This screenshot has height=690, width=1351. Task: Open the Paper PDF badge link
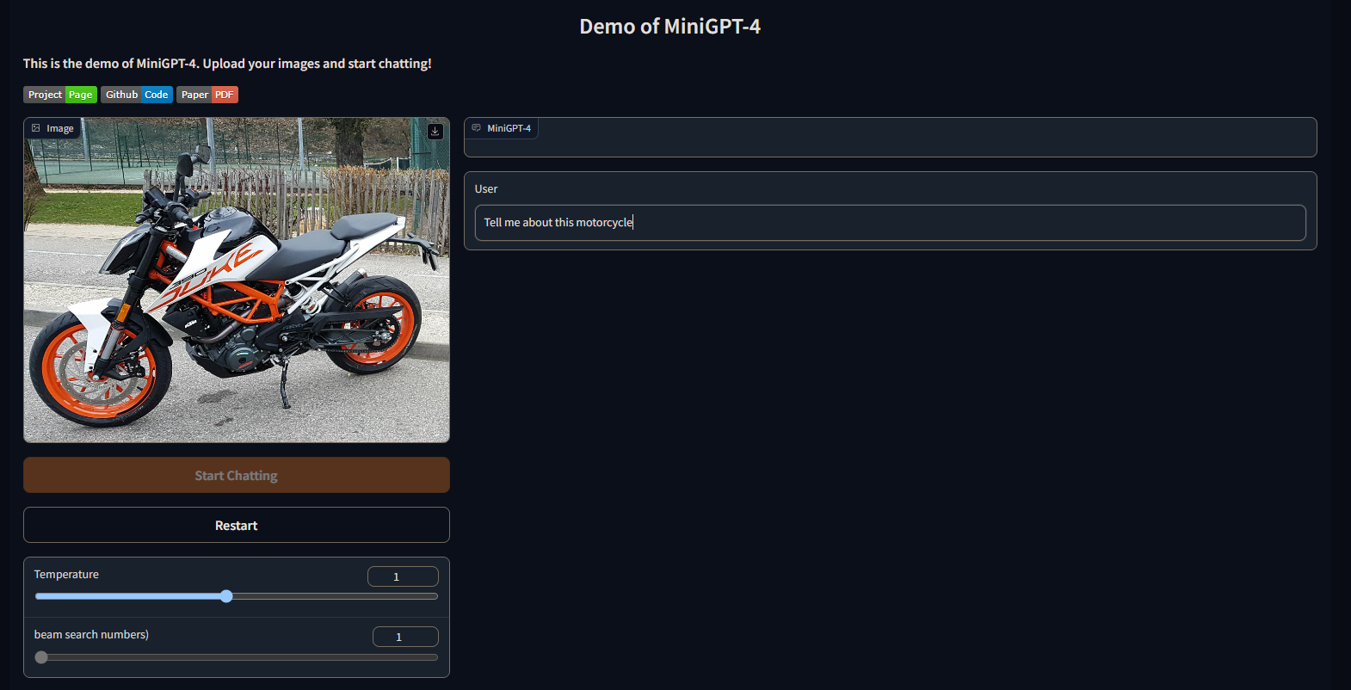pos(207,95)
